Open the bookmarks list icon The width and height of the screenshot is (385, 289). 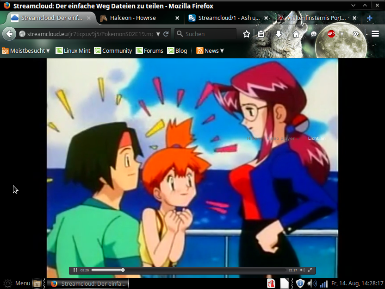261,34
